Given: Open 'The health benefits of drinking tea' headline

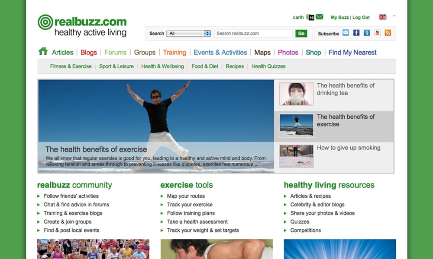Looking at the screenshot, I should (x=346, y=89).
